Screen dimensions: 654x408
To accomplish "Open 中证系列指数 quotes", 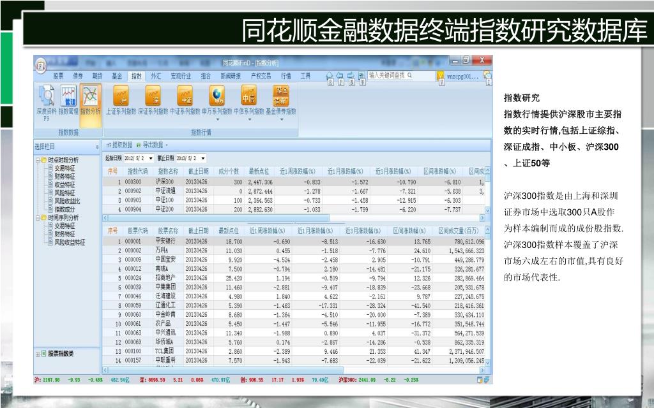I will pos(185,100).
